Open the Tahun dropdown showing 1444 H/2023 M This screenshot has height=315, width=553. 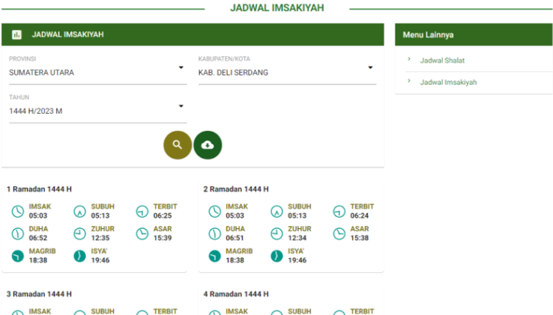[97, 111]
